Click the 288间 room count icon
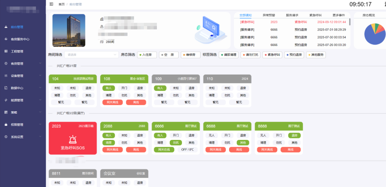386x187 pixels. pos(102,42)
